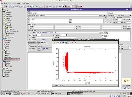This screenshot has width=132, height=97.
Task: Click the save project icon in the toolbar
Action: tap(6, 6)
